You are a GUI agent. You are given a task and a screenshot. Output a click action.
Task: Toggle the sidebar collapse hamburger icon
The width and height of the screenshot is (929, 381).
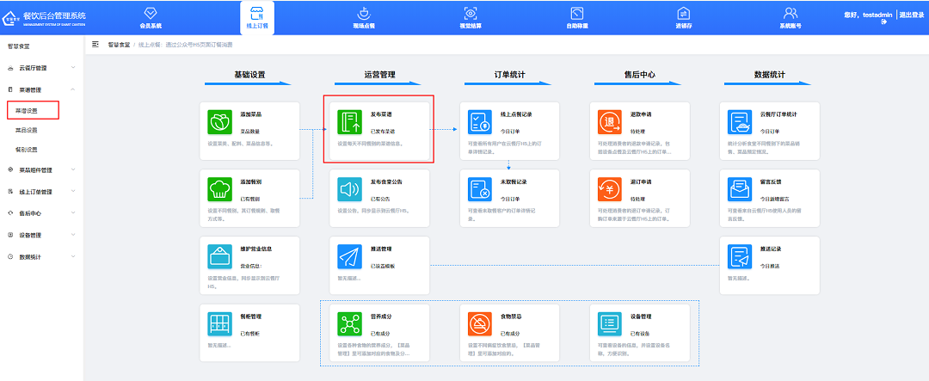(95, 43)
